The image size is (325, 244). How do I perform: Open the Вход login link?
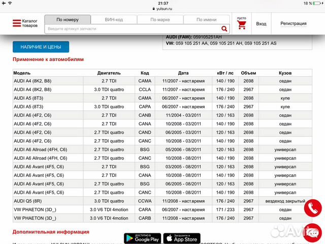(x=261, y=24)
